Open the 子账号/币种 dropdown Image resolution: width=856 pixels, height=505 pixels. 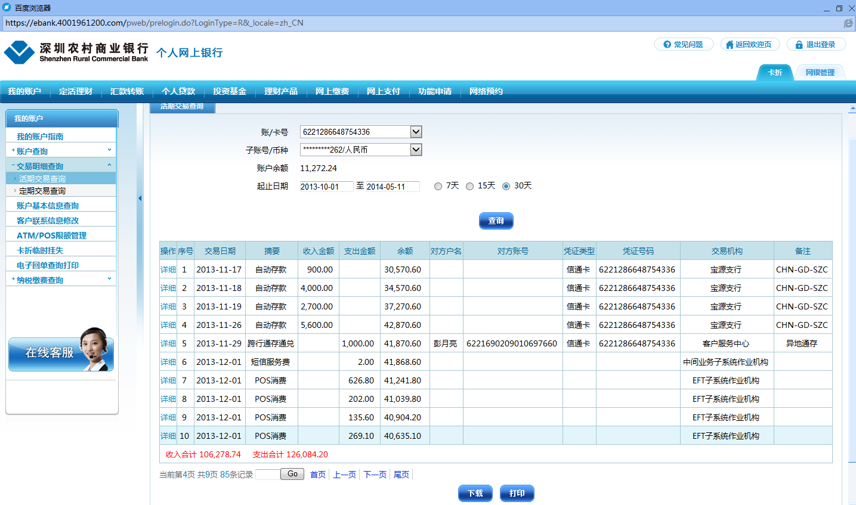(416, 150)
